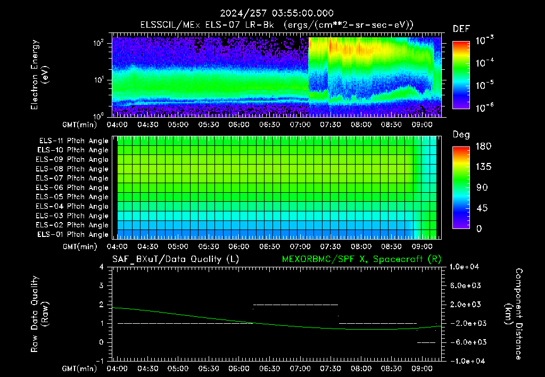This screenshot has width=545, height=377.
Task: Click the 45 value on Deg scale
Action: point(482,208)
